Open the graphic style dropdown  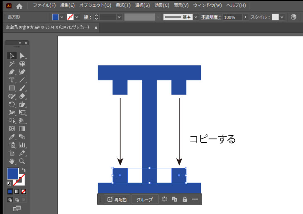[x=282, y=17]
